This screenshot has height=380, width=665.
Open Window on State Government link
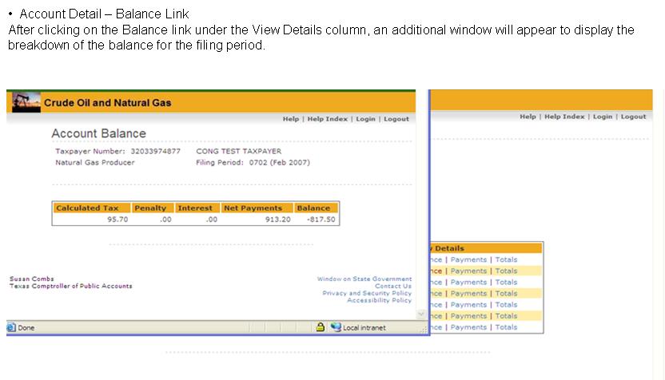[x=364, y=279]
